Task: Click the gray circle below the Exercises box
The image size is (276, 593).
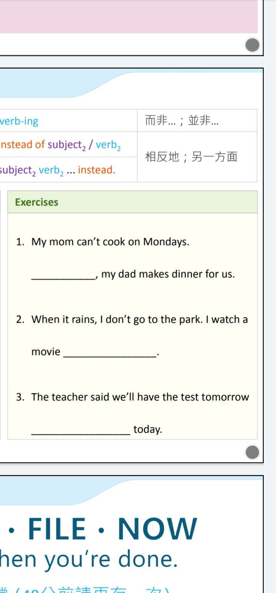Action: (x=252, y=452)
